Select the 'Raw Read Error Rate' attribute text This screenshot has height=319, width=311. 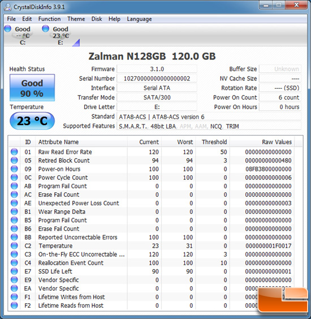65,152
